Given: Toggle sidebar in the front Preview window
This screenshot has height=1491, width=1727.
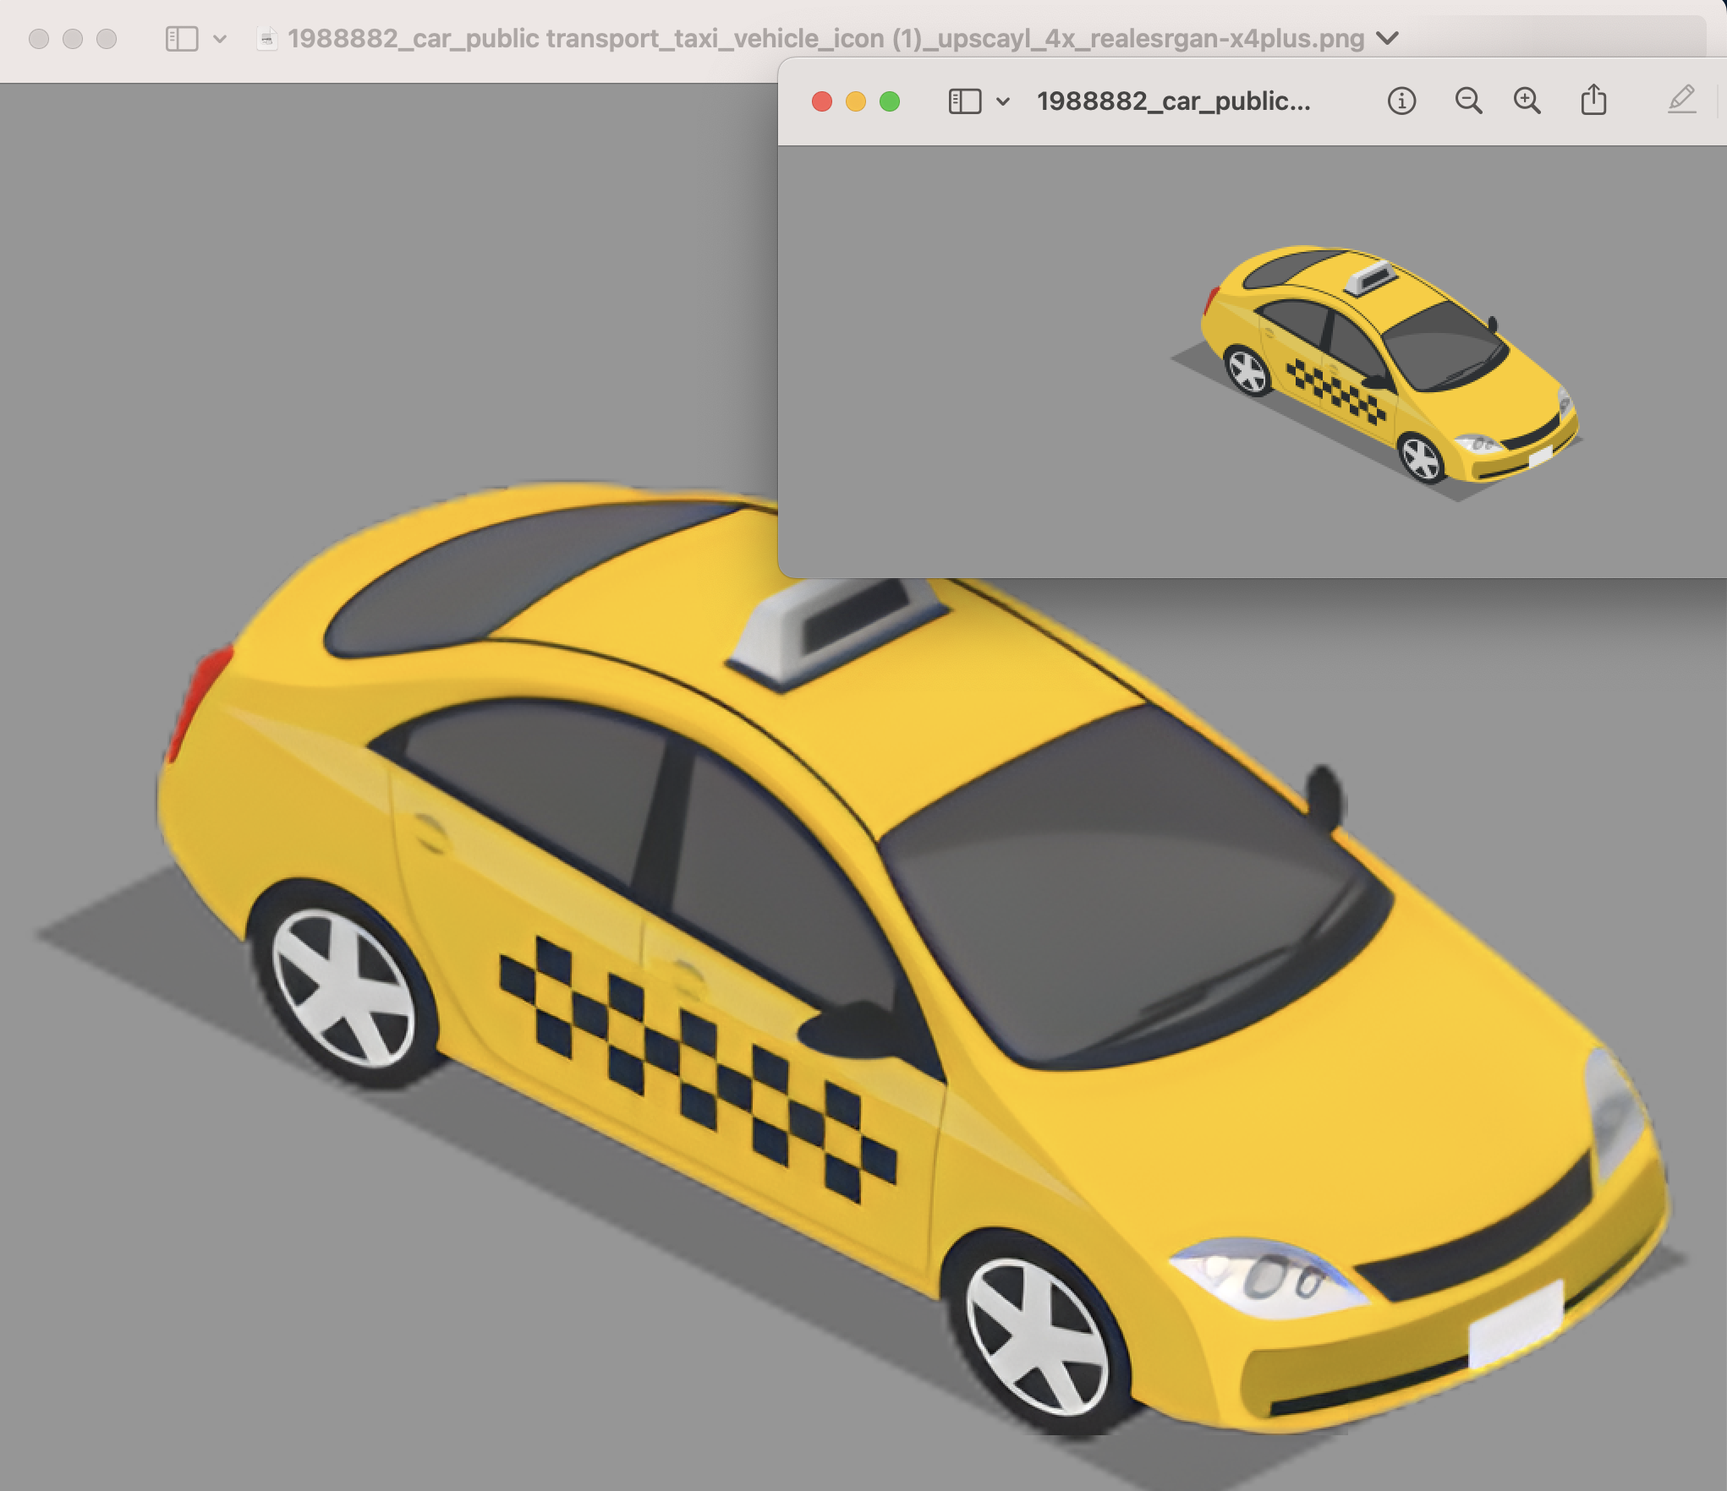Looking at the screenshot, I should [965, 101].
